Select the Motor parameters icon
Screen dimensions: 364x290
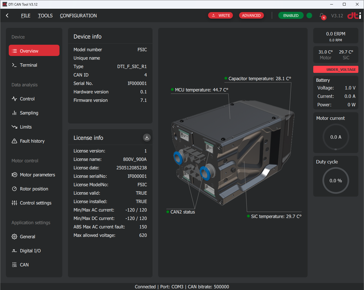[14, 175]
